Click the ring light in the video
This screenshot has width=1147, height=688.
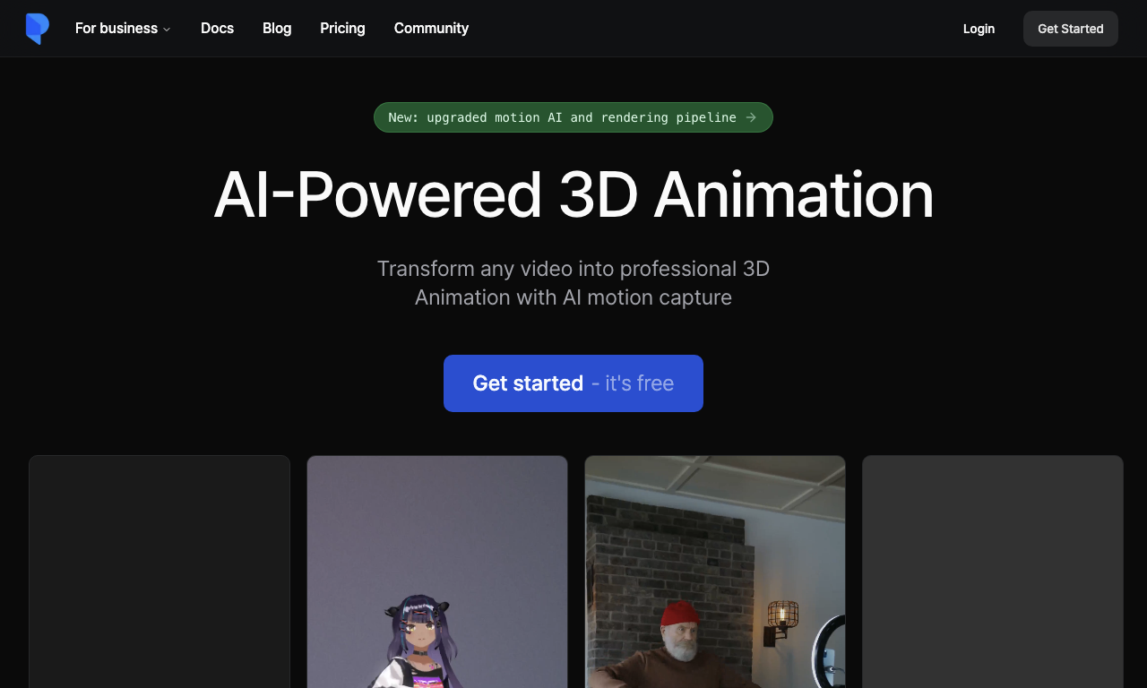[x=830, y=652]
